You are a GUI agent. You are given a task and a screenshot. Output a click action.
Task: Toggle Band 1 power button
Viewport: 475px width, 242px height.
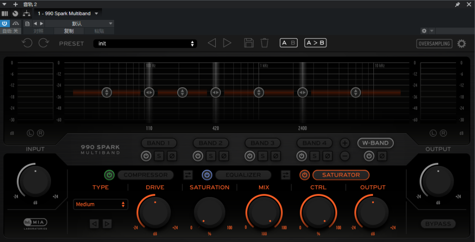click(146, 156)
